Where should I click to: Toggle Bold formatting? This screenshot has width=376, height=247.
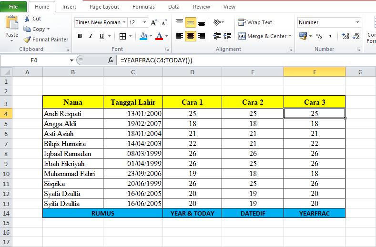[x=80, y=36]
